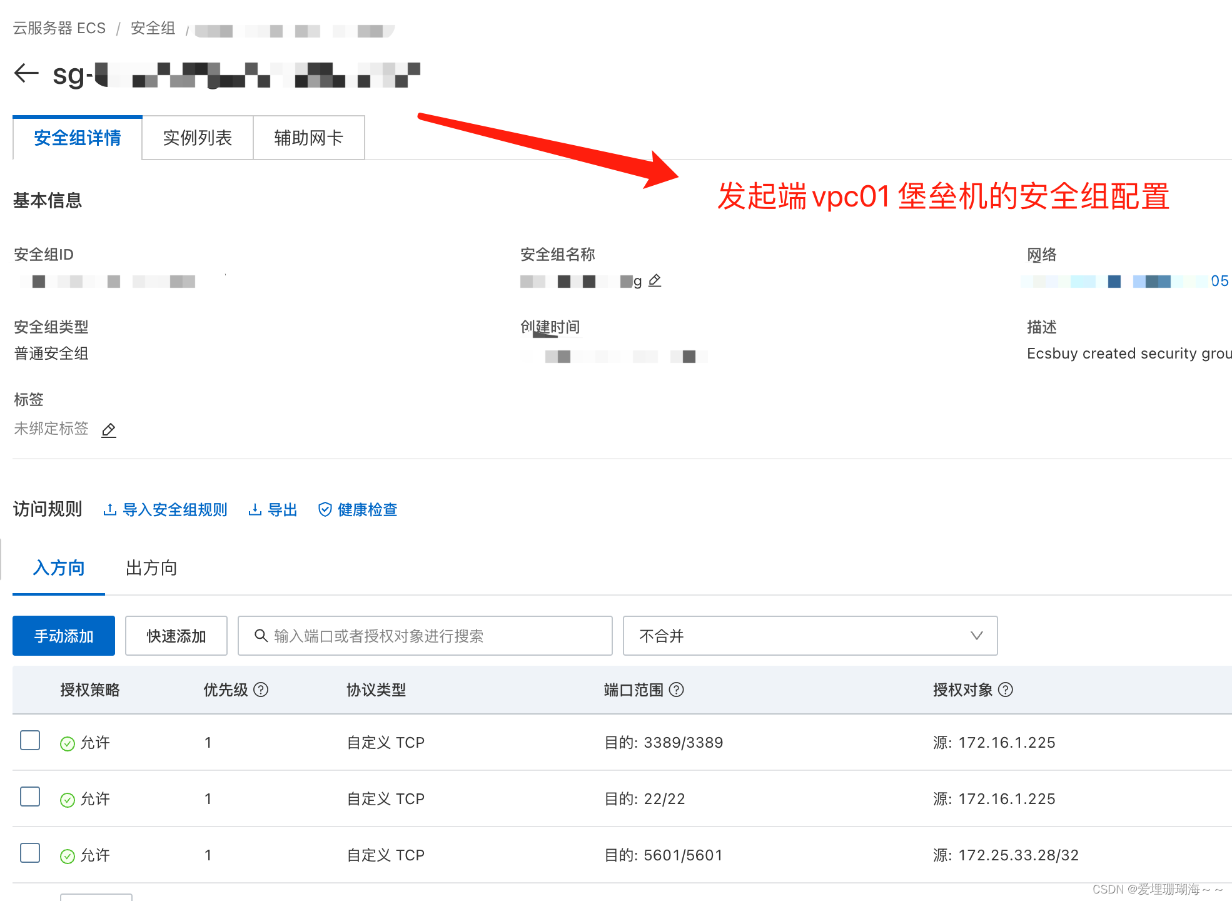Focus the port or authorization search field

pos(425,636)
